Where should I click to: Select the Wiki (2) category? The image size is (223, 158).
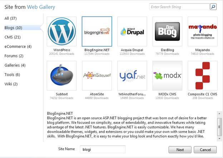click(x=11, y=84)
